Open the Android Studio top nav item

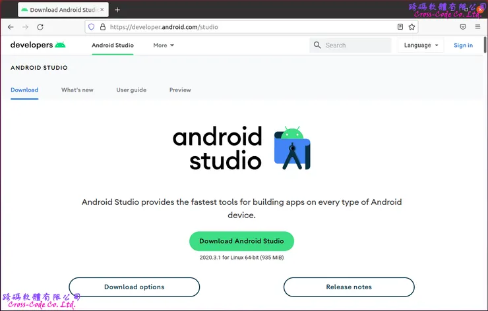pos(113,45)
